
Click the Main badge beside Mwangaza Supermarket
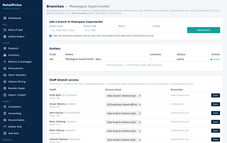[98, 59]
